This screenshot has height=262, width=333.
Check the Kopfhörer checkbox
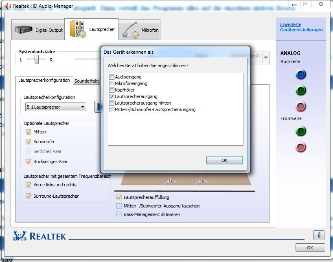coord(112,90)
